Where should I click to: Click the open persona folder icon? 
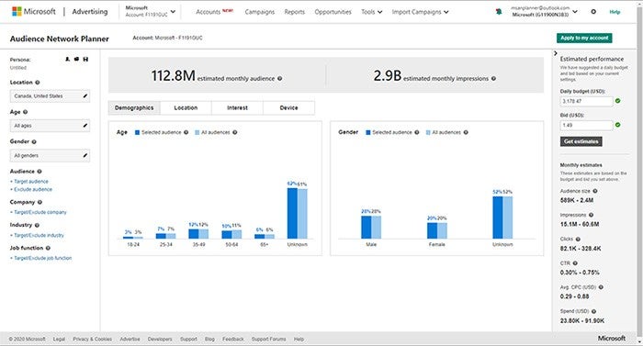pyautogui.click(x=76, y=60)
